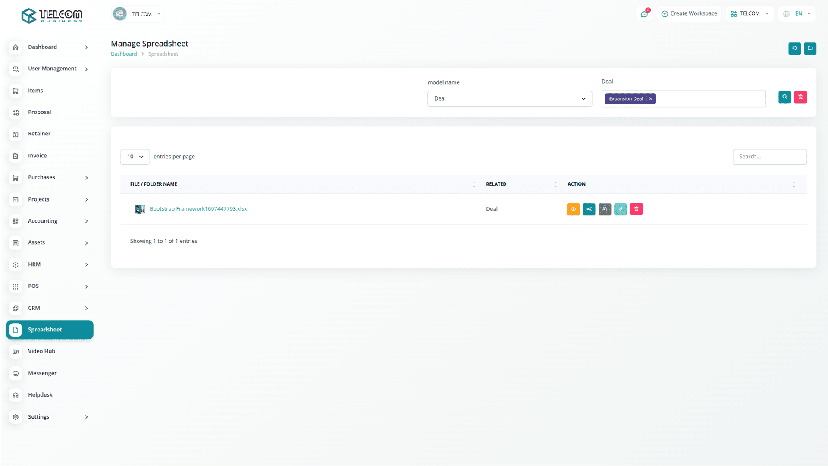
Task: Click the pencil edit icon for the file
Action: pyautogui.click(x=621, y=209)
